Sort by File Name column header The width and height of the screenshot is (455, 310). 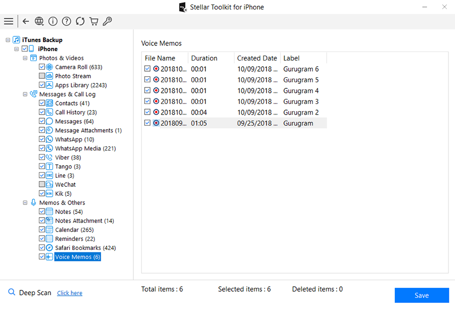click(x=165, y=58)
